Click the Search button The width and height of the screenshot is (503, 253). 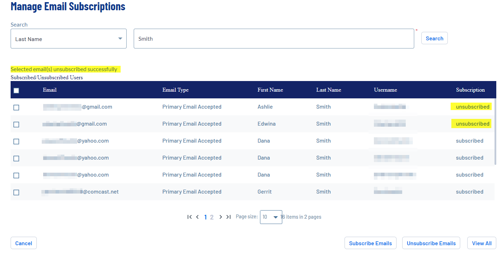[x=434, y=38]
